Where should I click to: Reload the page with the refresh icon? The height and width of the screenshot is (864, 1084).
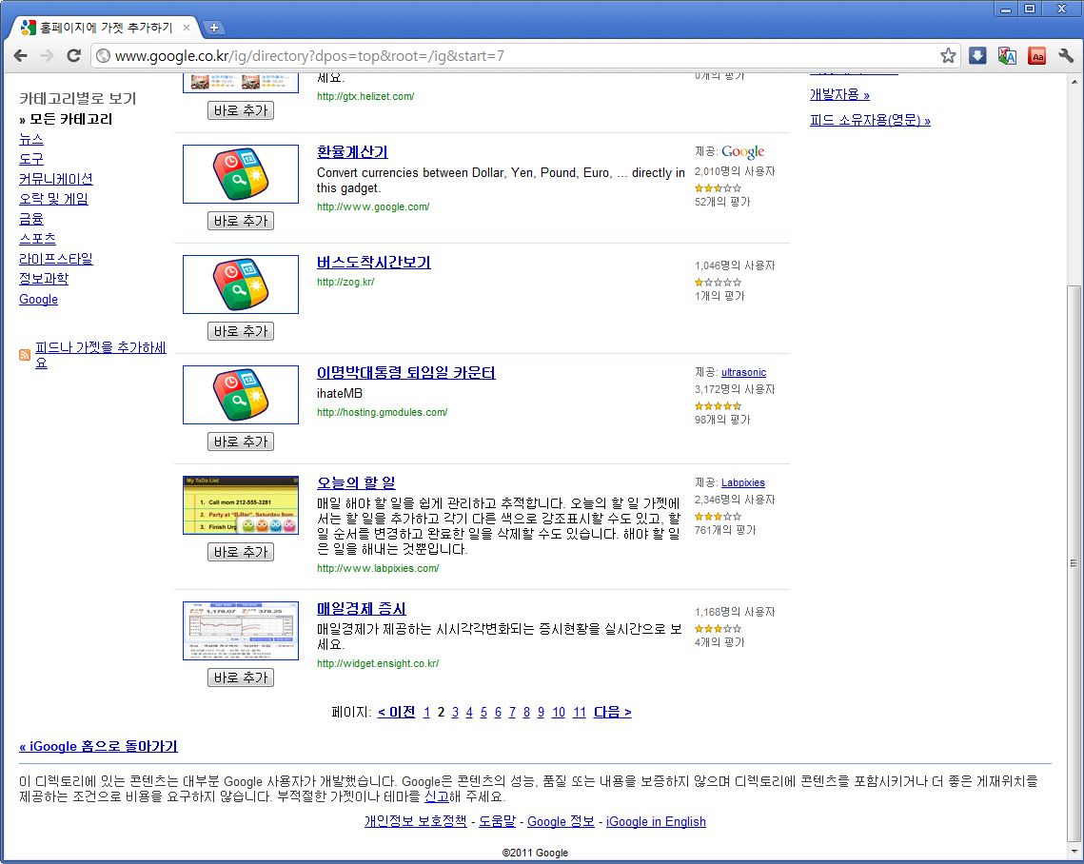pyautogui.click(x=73, y=56)
